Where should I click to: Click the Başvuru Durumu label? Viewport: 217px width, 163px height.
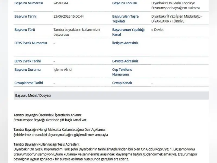pyautogui.click(x=27, y=70)
